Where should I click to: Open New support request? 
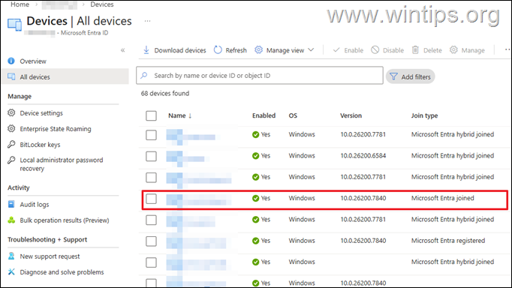50,256
